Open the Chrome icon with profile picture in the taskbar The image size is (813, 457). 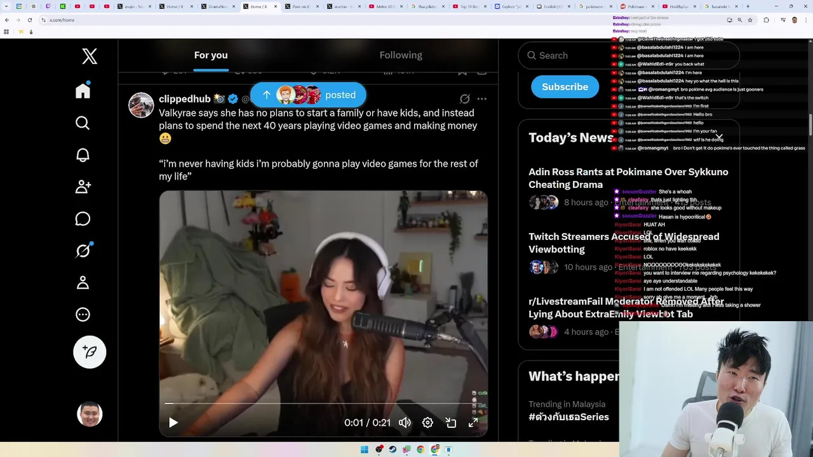tap(435, 449)
